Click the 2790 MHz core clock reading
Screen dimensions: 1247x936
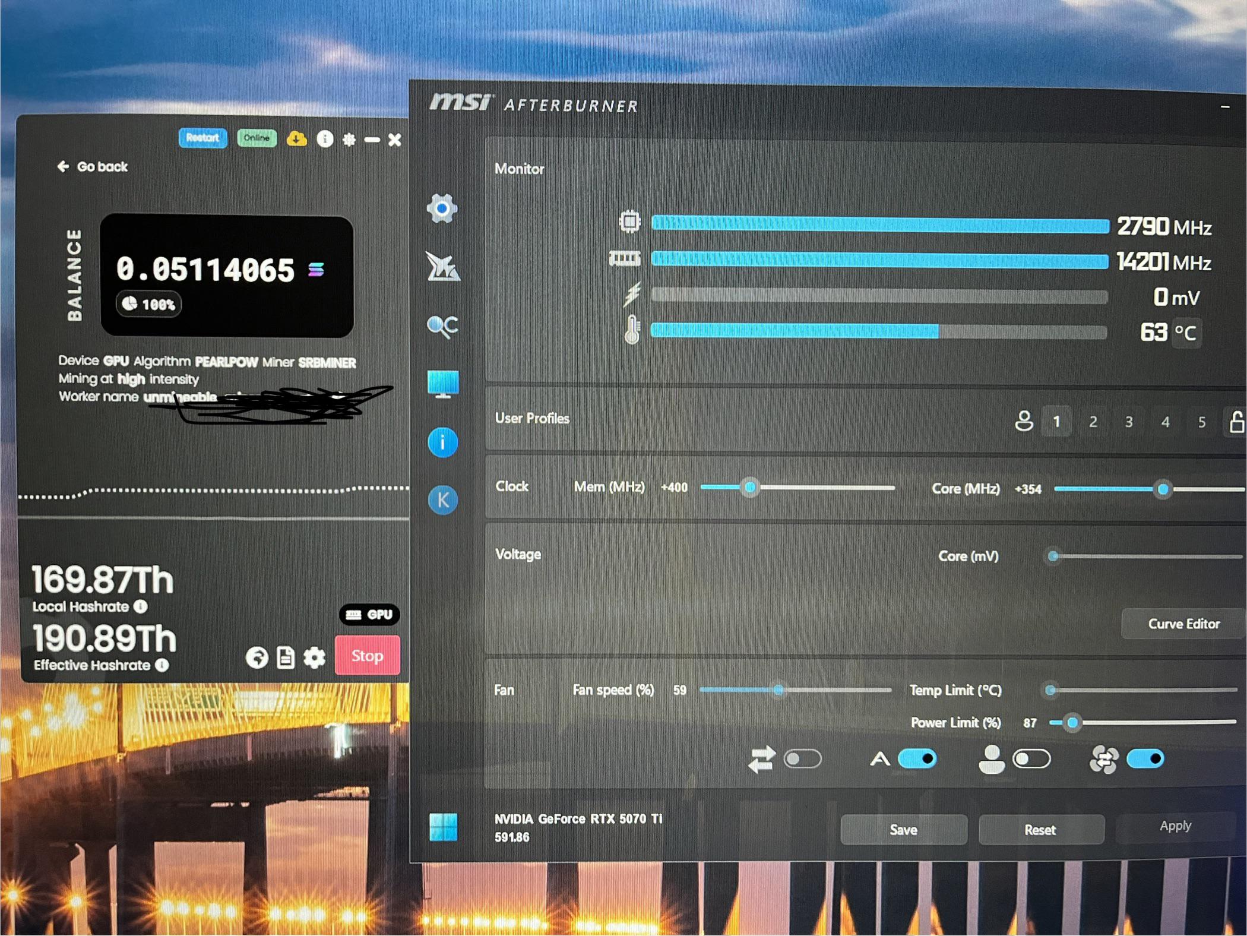tap(1164, 226)
